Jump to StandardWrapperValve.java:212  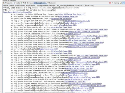(79, 66)
